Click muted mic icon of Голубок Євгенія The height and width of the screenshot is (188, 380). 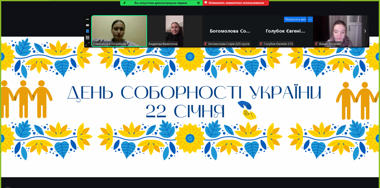tap(261, 44)
